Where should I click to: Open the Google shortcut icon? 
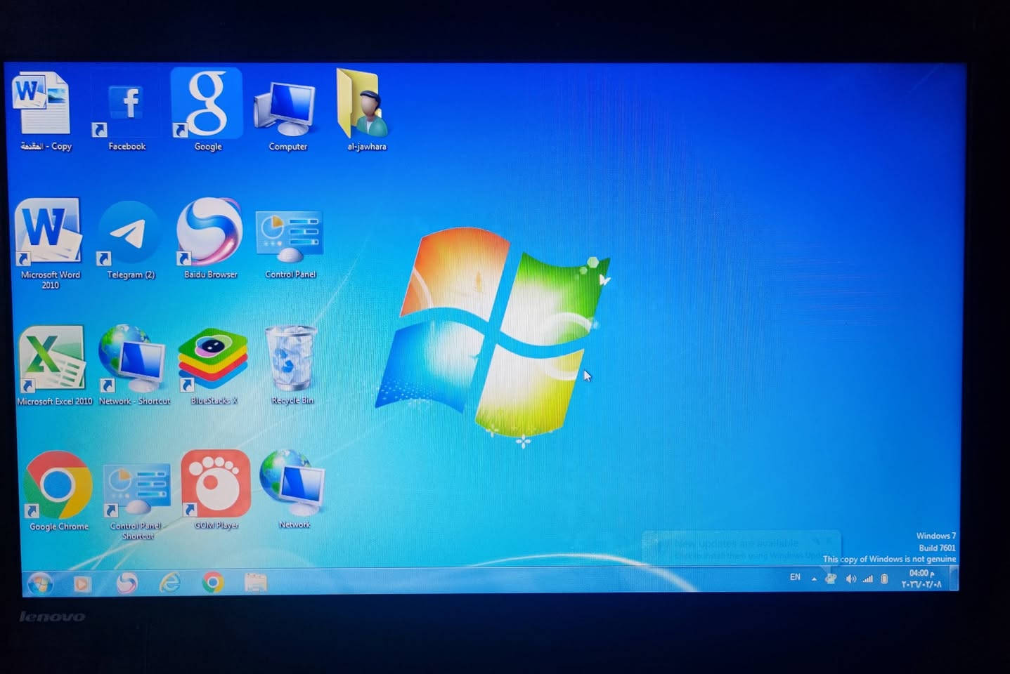point(207,105)
